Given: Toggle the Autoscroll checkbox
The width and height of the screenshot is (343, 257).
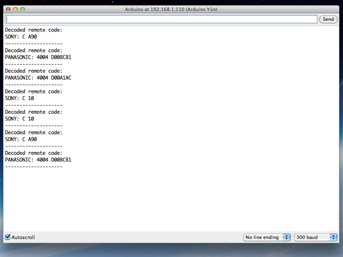Looking at the screenshot, I should tap(8, 237).
